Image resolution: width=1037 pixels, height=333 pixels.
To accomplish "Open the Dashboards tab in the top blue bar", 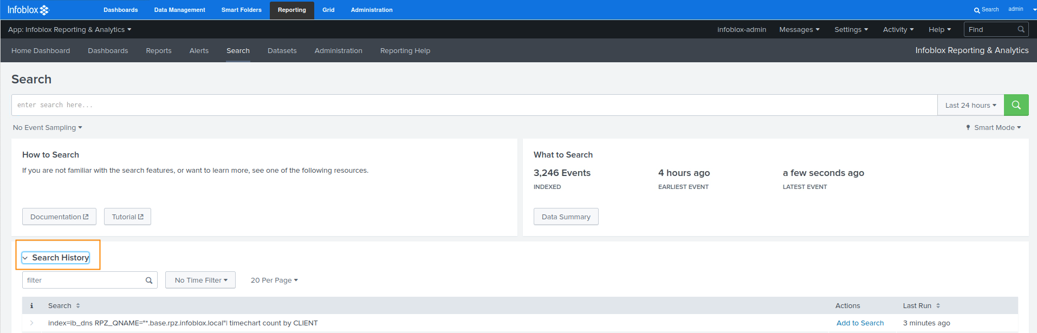I will click(x=121, y=10).
